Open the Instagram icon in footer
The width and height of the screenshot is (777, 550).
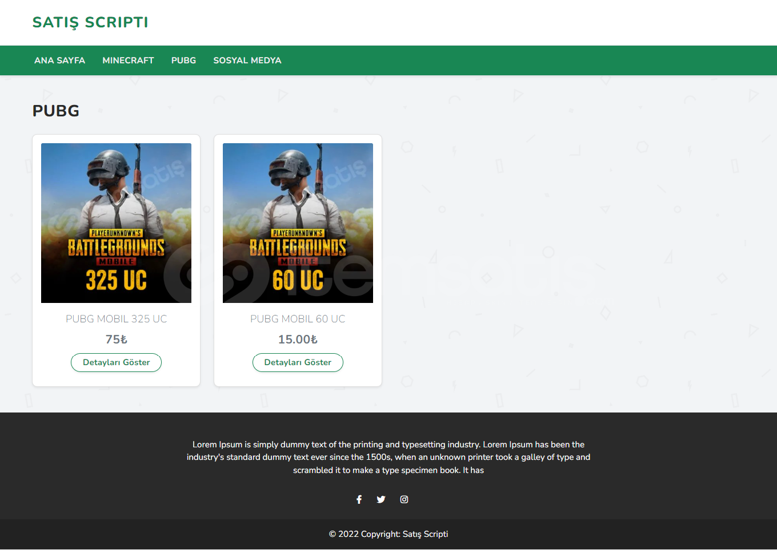[404, 500]
